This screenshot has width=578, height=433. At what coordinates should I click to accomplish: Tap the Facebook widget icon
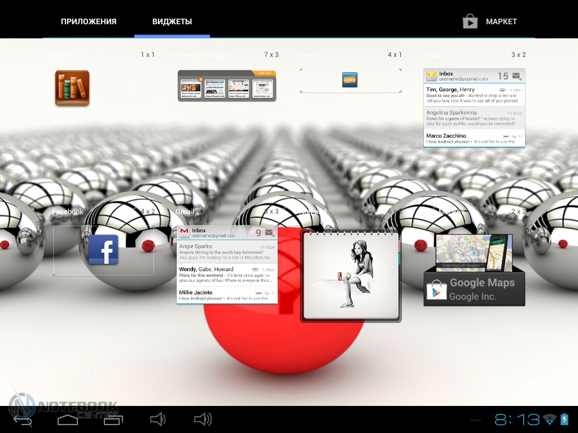pyautogui.click(x=103, y=250)
